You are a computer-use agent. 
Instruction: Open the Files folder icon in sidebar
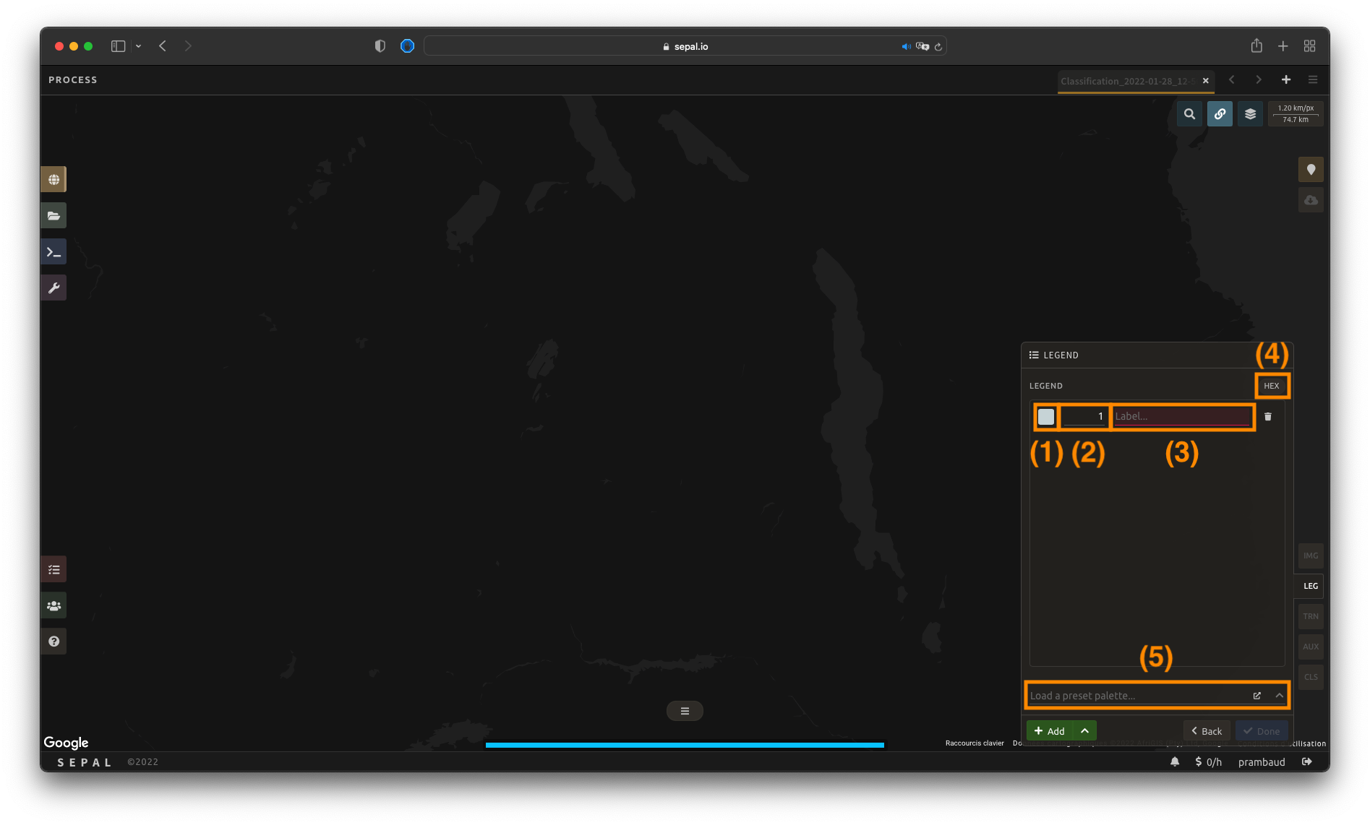coord(53,215)
